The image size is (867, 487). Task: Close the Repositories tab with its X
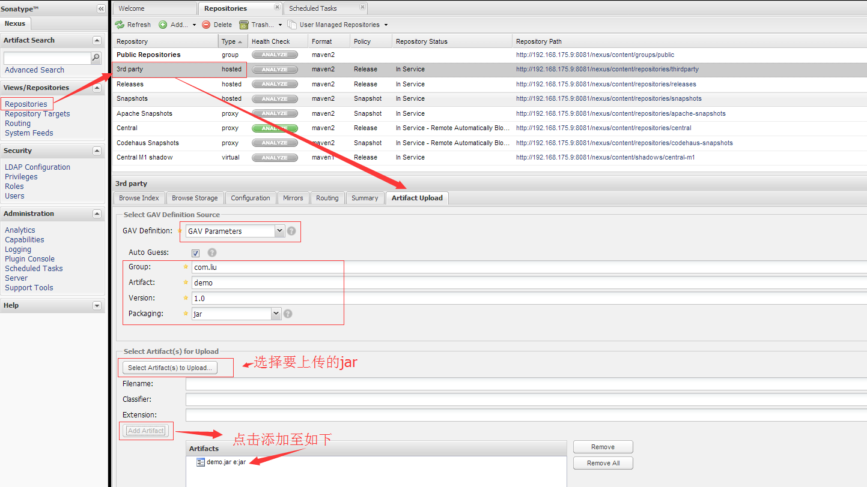(x=276, y=7)
